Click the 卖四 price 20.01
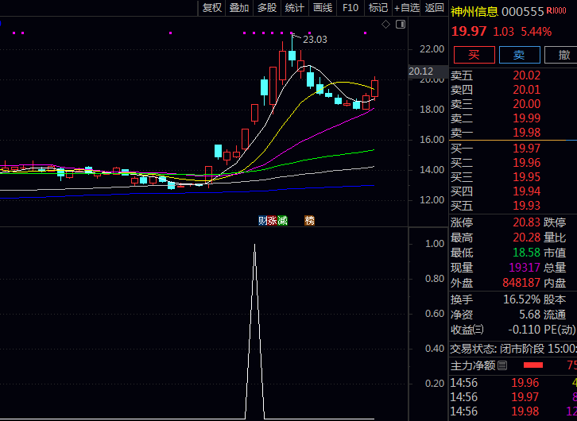The width and height of the screenshot is (577, 421). pyautogui.click(x=527, y=90)
